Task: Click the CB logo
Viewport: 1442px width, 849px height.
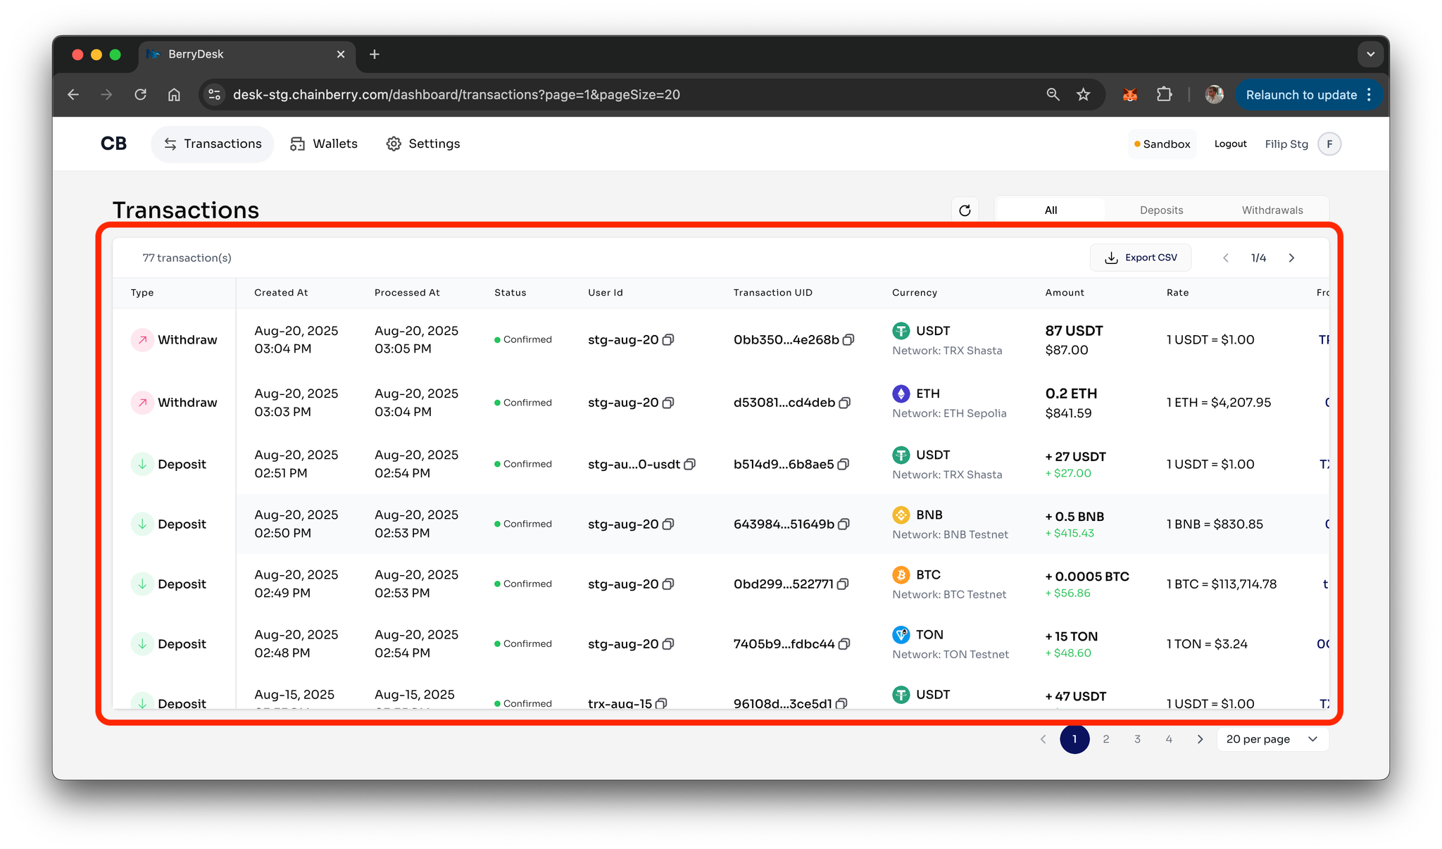Action: point(113,144)
